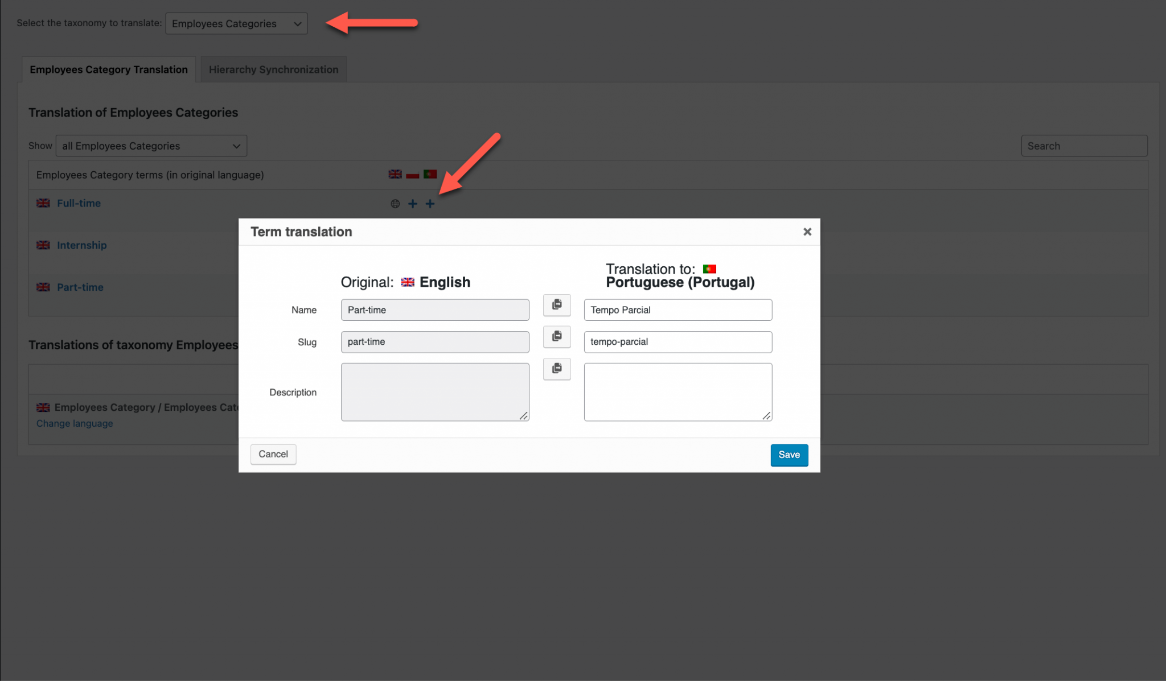This screenshot has width=1166, height=681.
Task: Click the original Slug field part-time
Action: [x=435, y=342]
